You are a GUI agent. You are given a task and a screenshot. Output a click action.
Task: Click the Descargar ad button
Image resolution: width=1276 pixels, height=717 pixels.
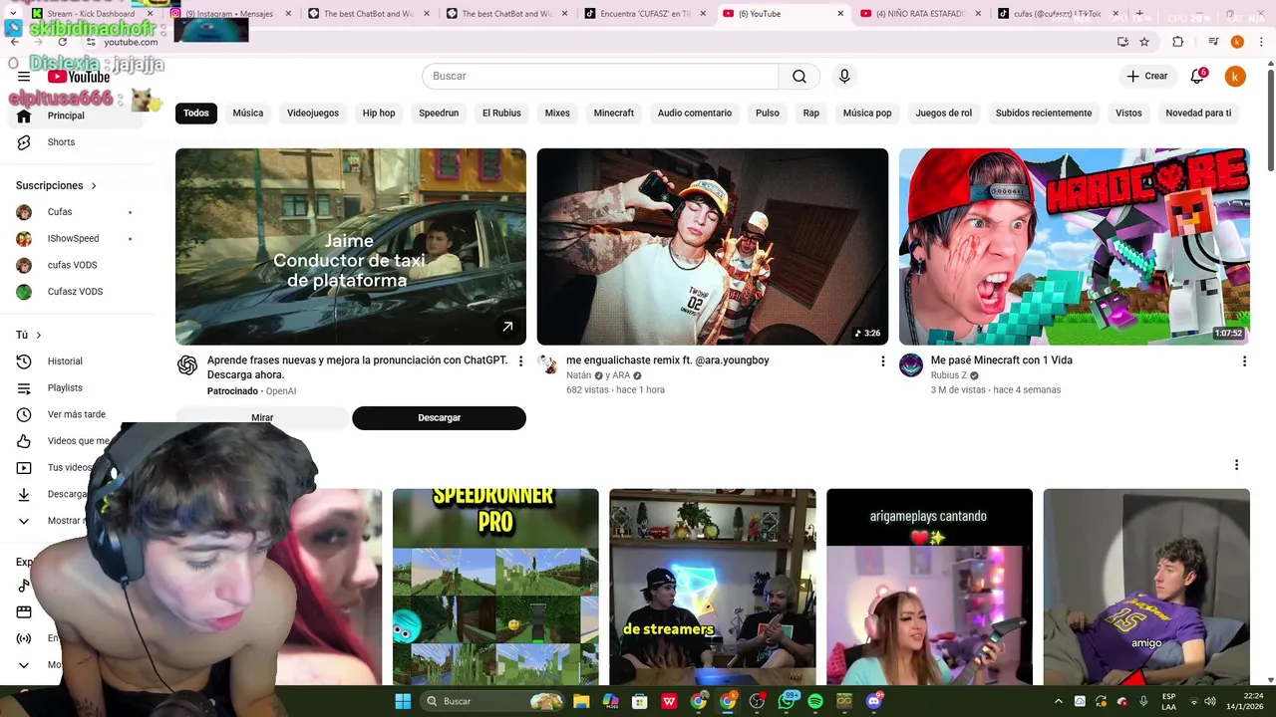[439, 418]
